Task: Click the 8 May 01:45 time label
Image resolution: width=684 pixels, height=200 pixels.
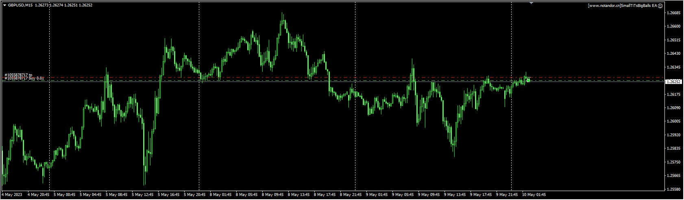Action: pos(220,195)
